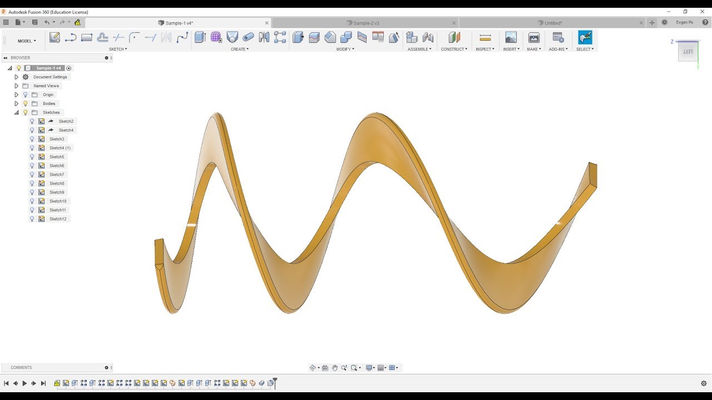Open the SKETCH menu dropdown

pos(118,49)
